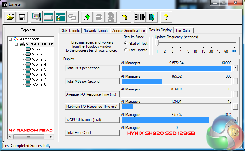Select Worker 6 in Topology
Viewport: 245px width, 151px height.
(39, 74)
